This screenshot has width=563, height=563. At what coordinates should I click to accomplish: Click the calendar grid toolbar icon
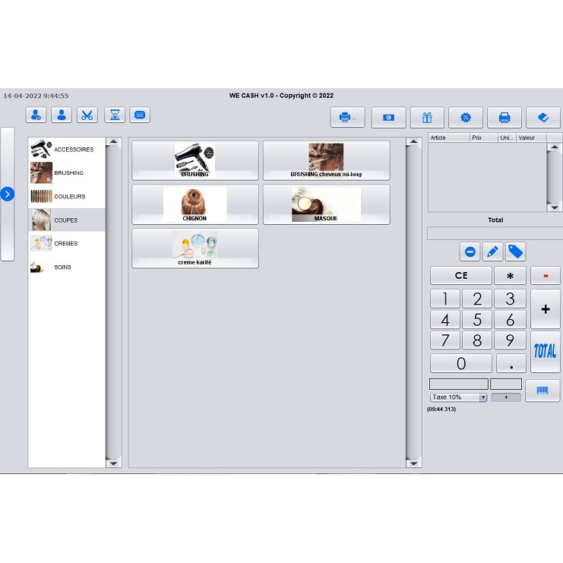(140, 115)
